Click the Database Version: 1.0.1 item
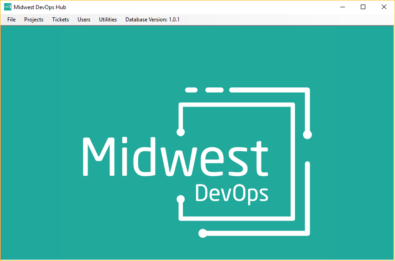This screenshot has width=395, height=261. (x=152, y=20)
